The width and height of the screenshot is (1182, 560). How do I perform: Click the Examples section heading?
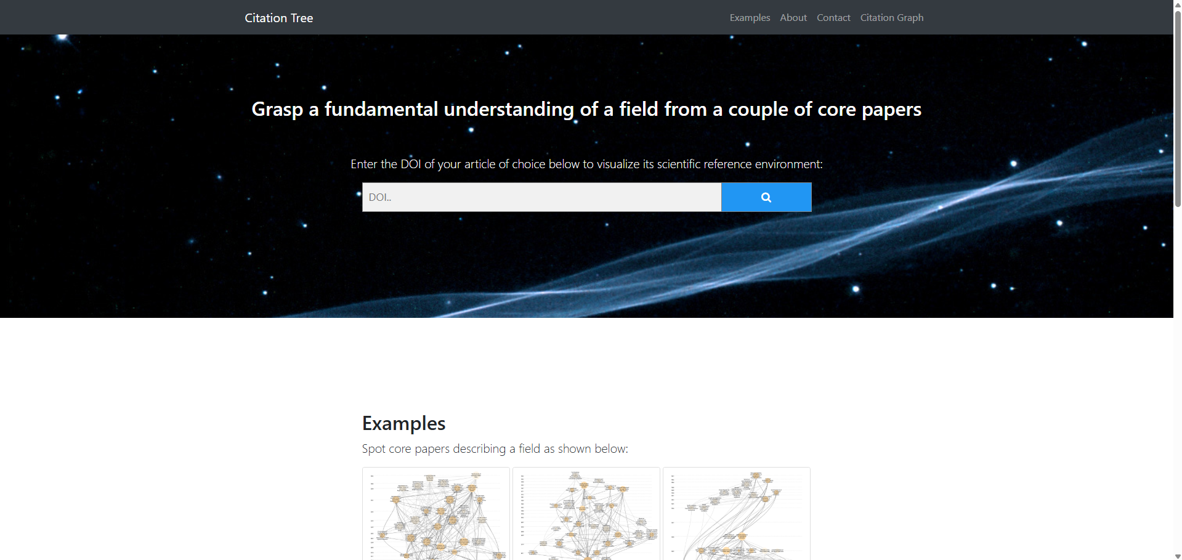403,423
